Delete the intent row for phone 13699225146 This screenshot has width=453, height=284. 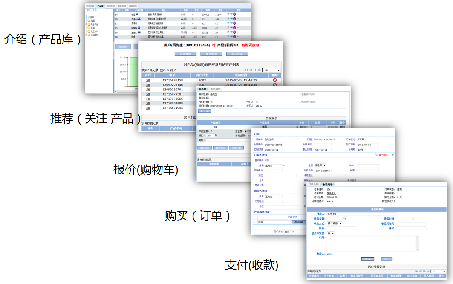coord(275,85)
